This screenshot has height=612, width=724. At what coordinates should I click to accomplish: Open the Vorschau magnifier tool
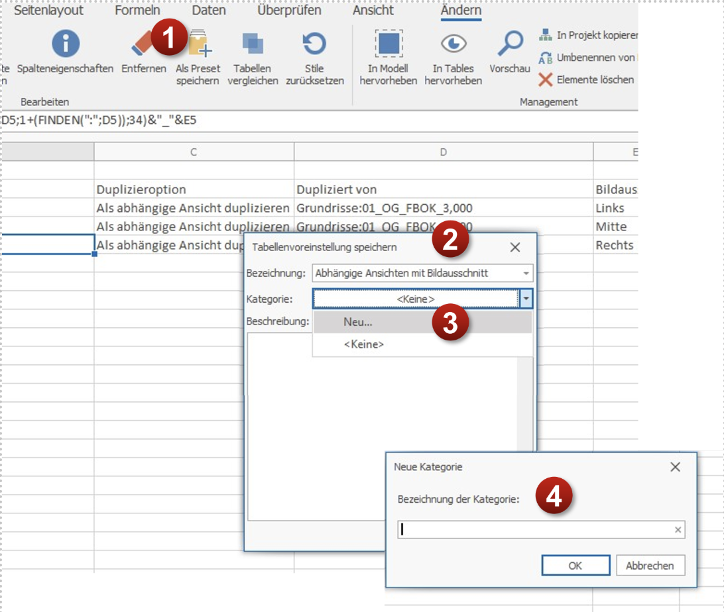pyautogui.click(x=511, y=43)
